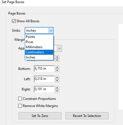Click into the Bottom margin field
The height and width of the screenshot is (125, 123).
(x=44, y=69)
